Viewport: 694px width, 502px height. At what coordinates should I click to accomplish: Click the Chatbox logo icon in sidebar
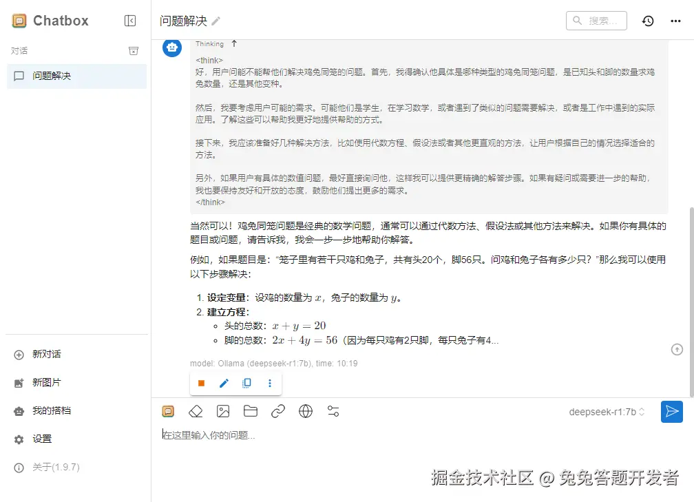click(x=19, y=21)
